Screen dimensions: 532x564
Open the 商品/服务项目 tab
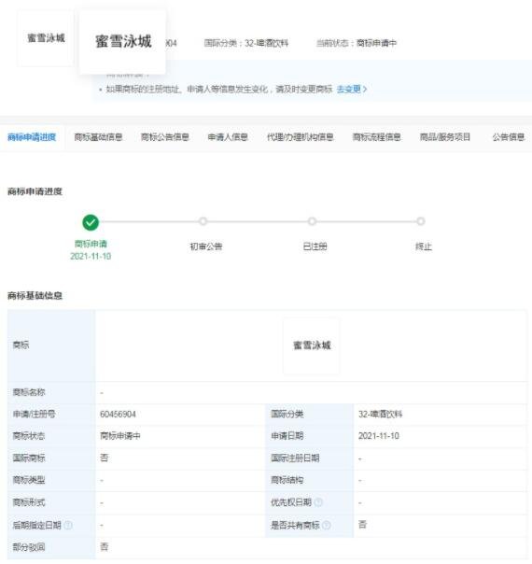(445, 137)
